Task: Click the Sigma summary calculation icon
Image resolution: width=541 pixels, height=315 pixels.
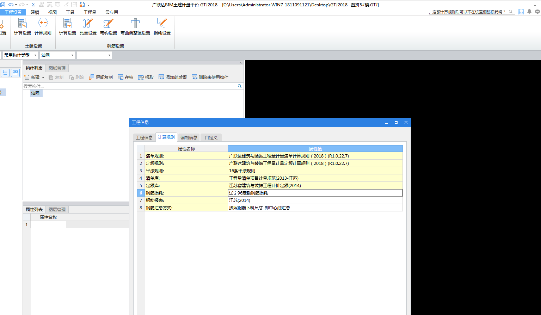Action: [x=33, y=5]
